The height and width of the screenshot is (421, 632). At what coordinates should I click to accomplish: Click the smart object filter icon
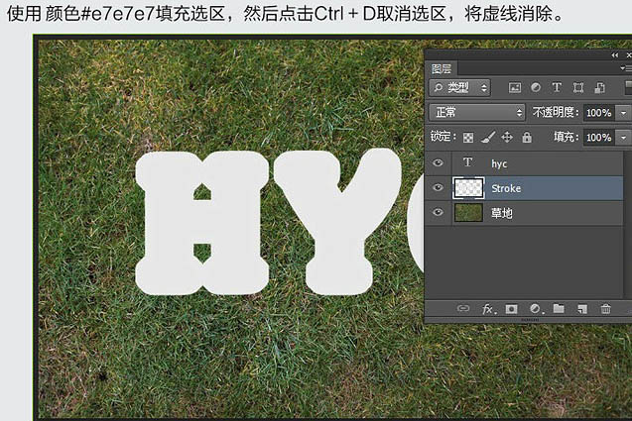[599, 88]
